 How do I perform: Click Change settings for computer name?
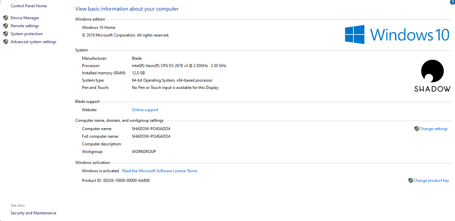433,129
